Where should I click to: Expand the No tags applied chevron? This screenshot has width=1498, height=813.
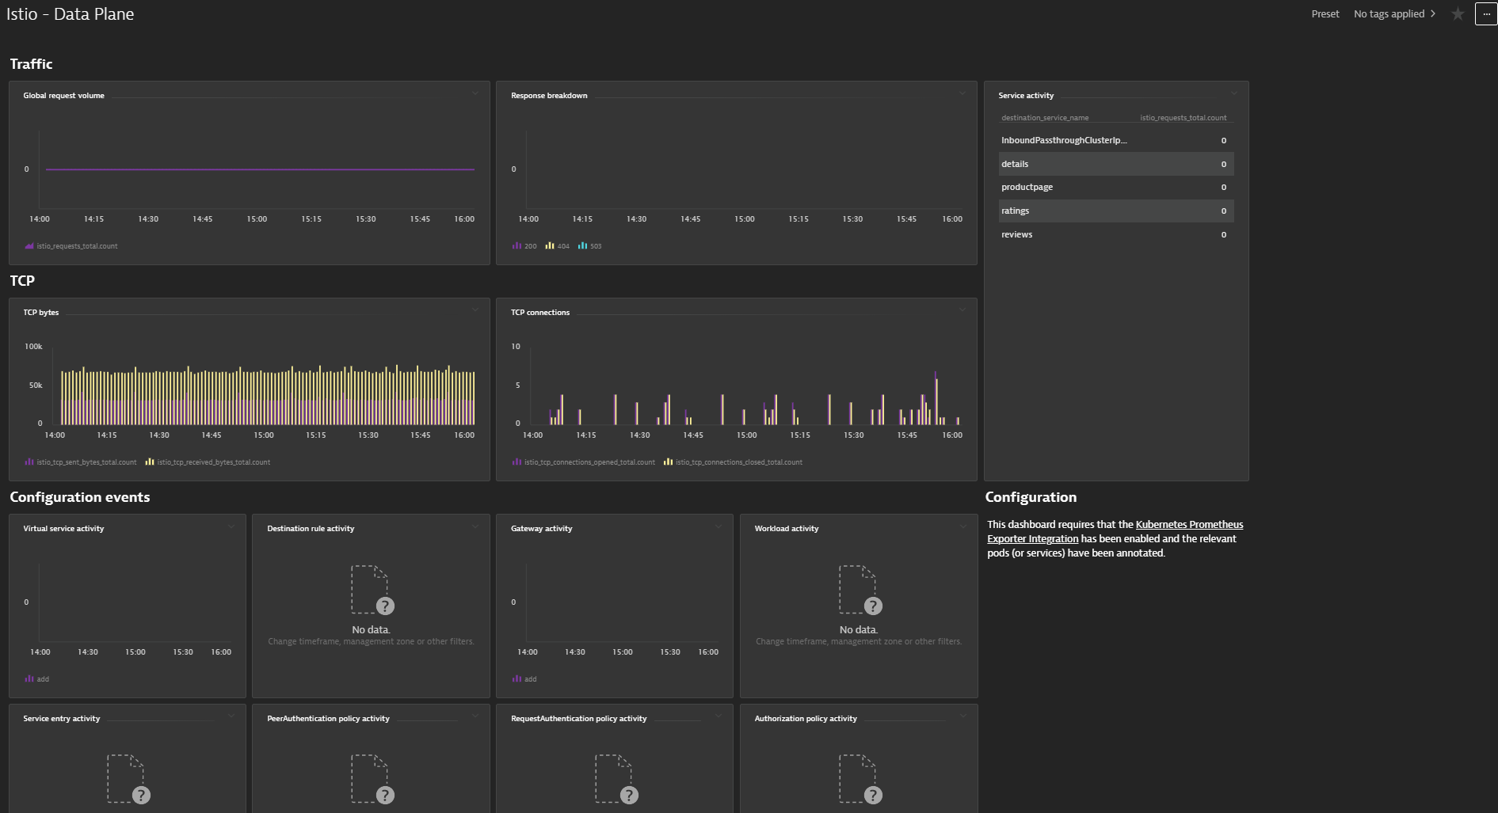(x=1432, y=13)
